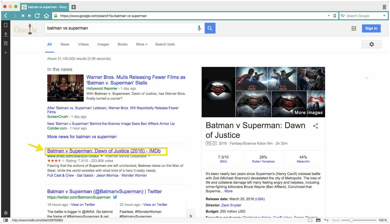Expand Internet Movie Database source dropdown

pos(149,156)
